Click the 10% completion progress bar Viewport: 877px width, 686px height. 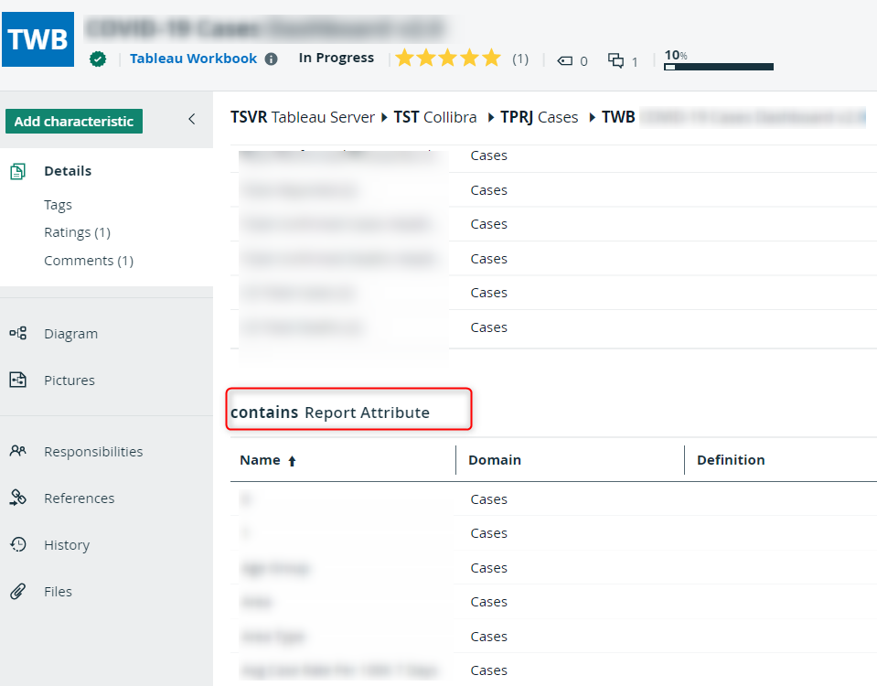[719, 67]
